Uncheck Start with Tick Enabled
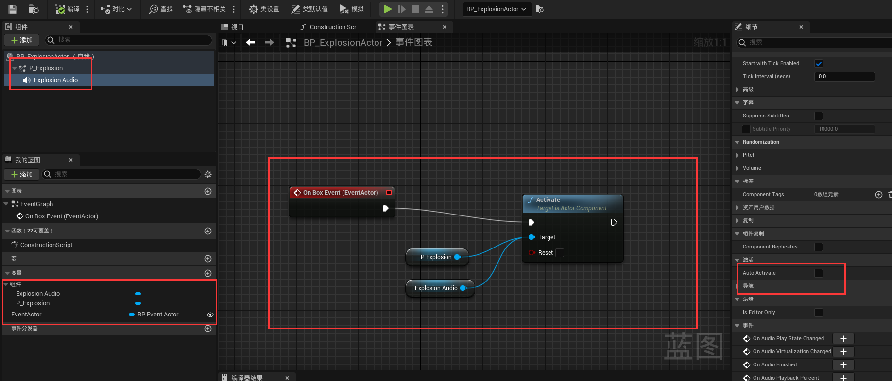Screen dimensions: 892x381 (x=819, y=64)
